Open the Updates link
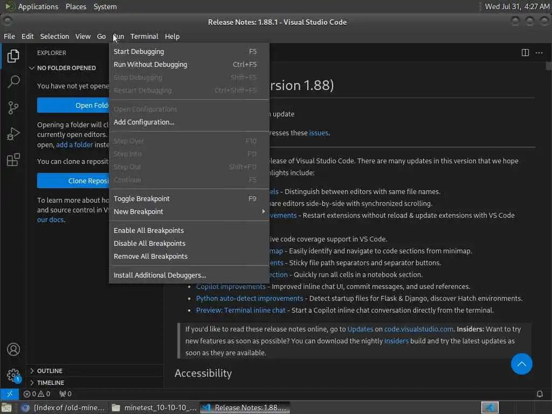 (360, 329)
